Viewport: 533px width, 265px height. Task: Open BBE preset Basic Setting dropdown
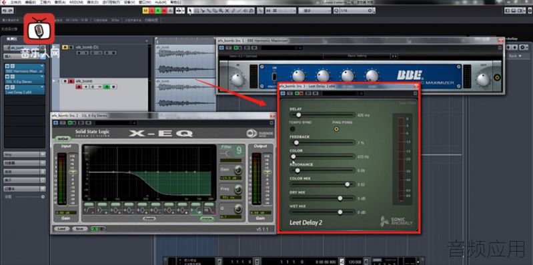[357, 56]
